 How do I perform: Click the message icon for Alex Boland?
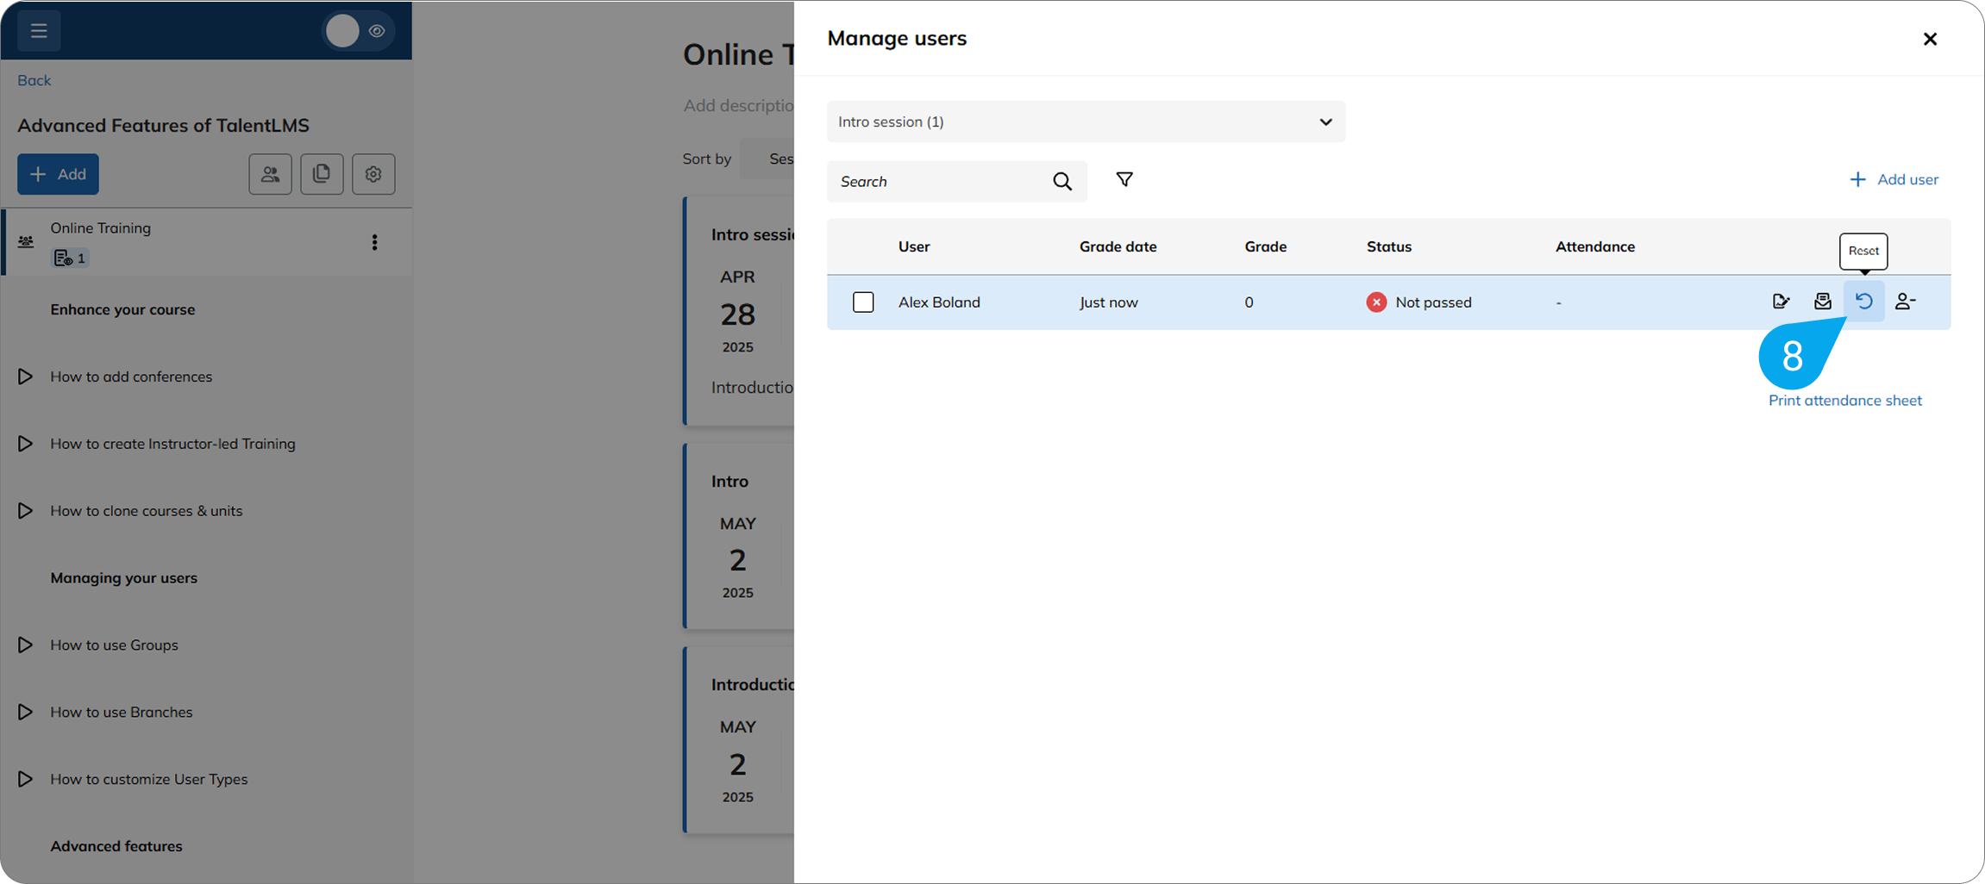tap(1822, 302)
